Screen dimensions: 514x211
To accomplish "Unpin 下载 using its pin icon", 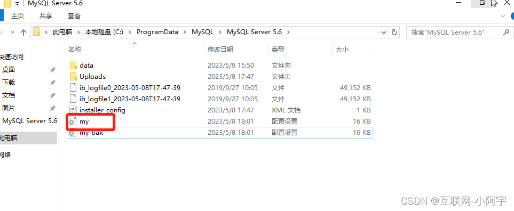I will 52,83.
